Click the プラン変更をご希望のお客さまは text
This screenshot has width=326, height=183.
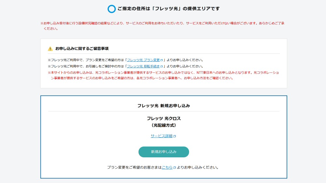coord(134,167)
